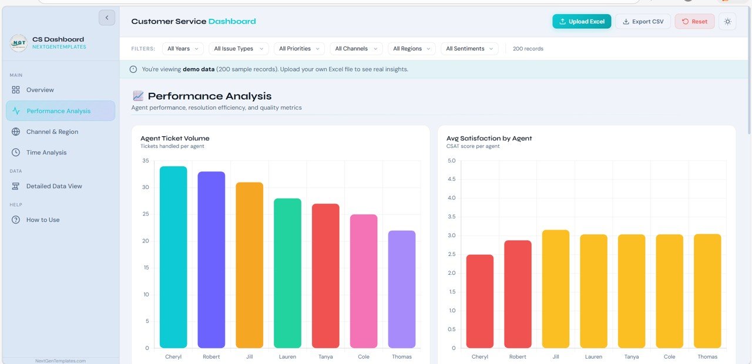Click the Reset button
The image size is (752, 364).
694,22
